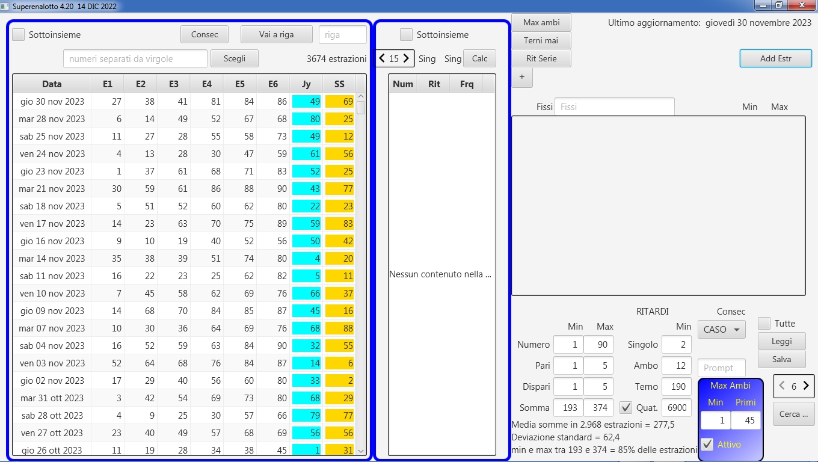Viewport: 818px width, 462px height.
Task: Click the riga input field
Action: pyautogui.click(x=343, y=34)
